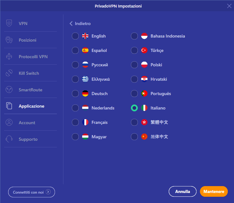Select the Deutsch radio button
234x203 pixels.
75,94
